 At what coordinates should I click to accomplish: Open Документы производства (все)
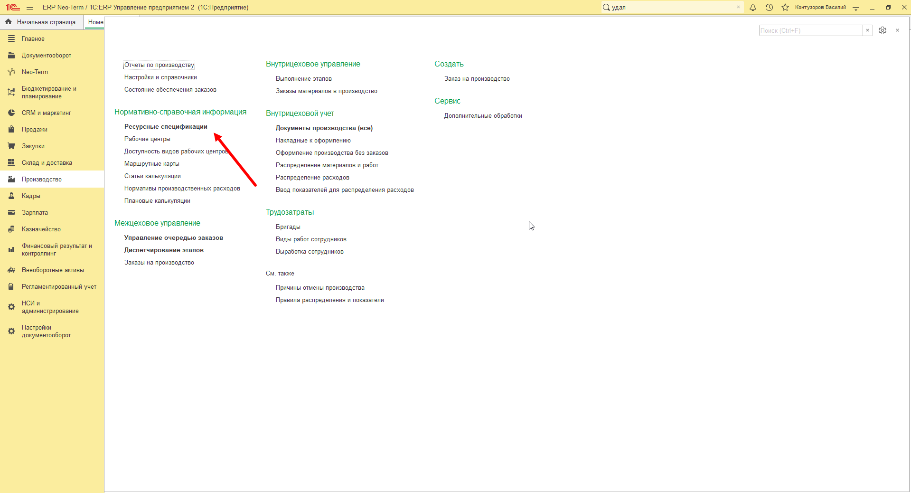(x=324, y=128)
